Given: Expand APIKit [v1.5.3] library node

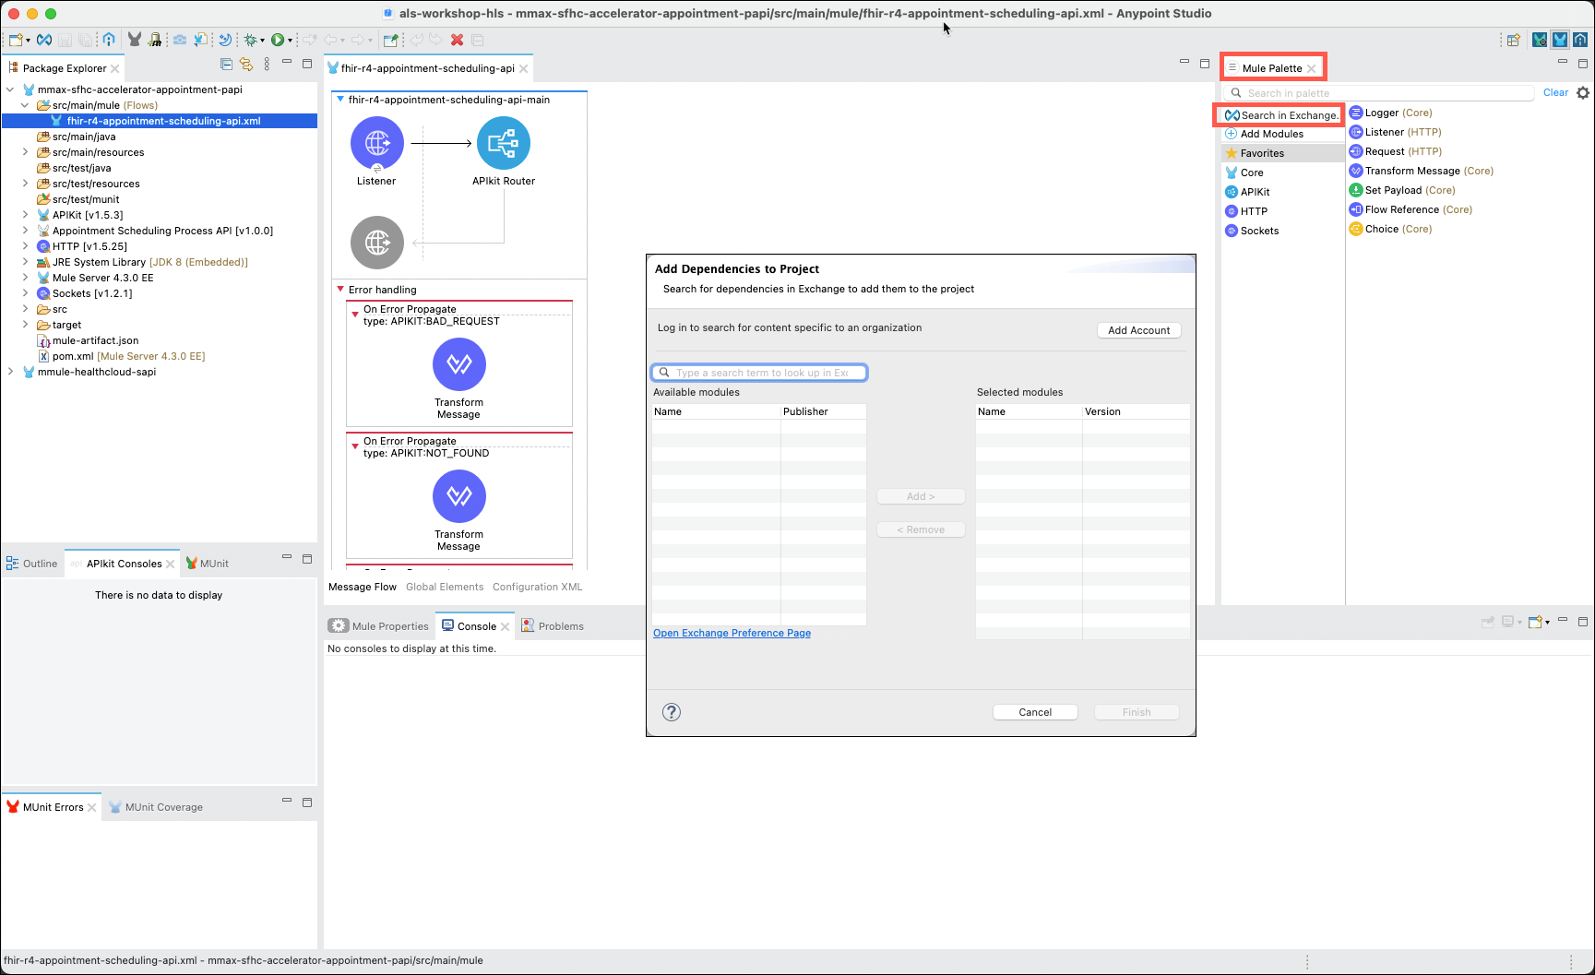Looking at the screenshot, I should pos(25,215).
